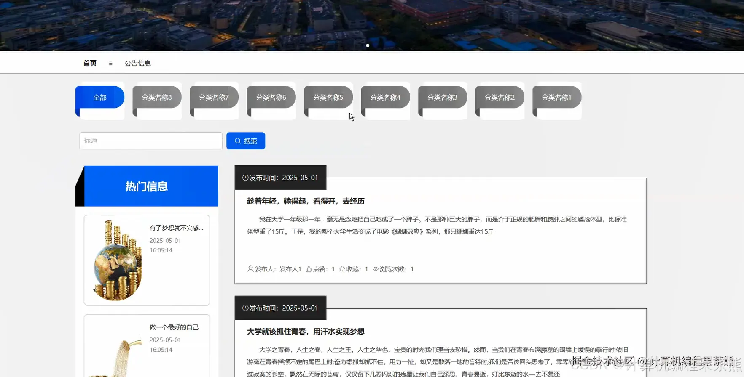Click the 热门信息 panel header
The width and height of the screenshot is (744, 377).
tap(147, 186)
